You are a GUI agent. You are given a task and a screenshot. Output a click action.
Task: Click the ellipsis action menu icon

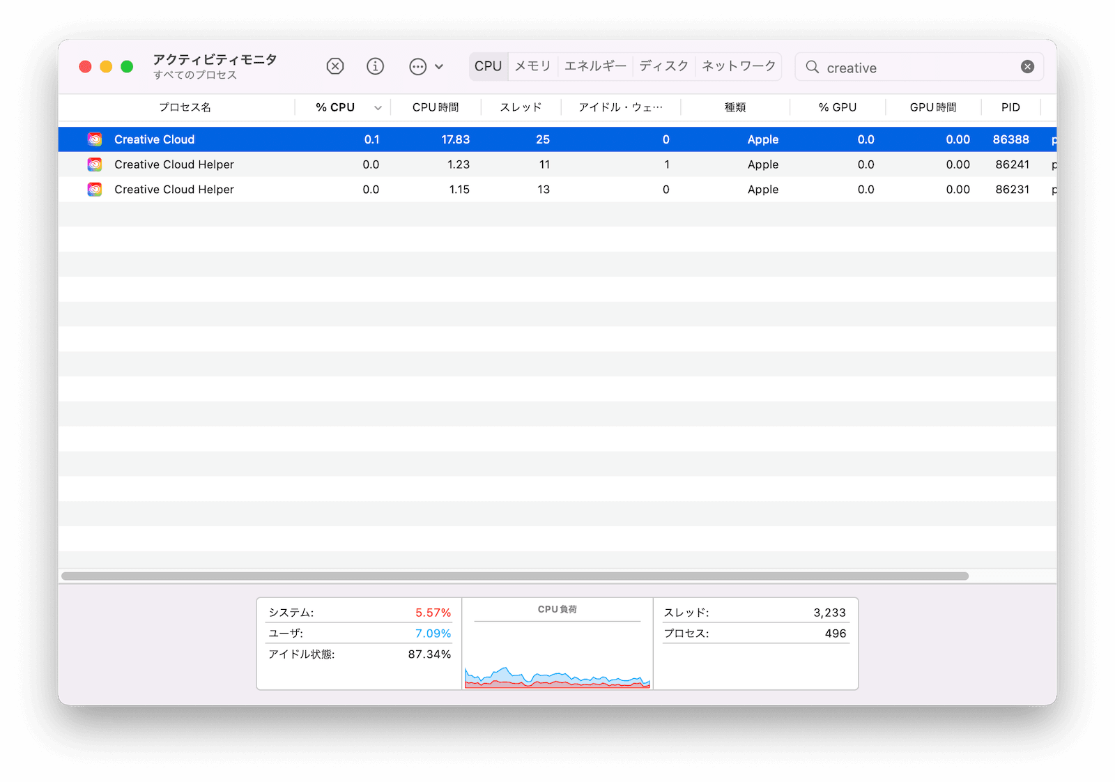point(418,67)
